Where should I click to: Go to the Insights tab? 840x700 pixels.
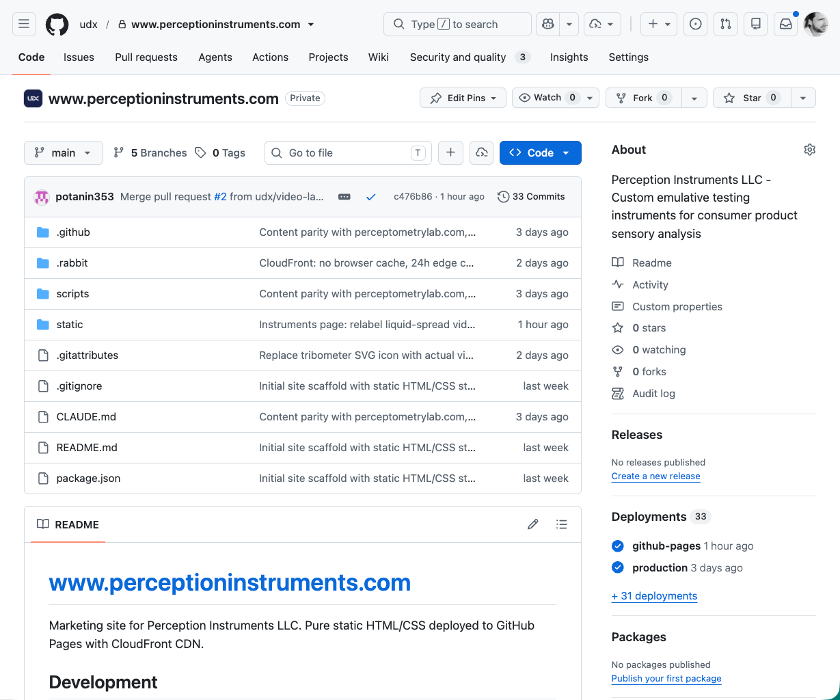[x=569, y=57]
